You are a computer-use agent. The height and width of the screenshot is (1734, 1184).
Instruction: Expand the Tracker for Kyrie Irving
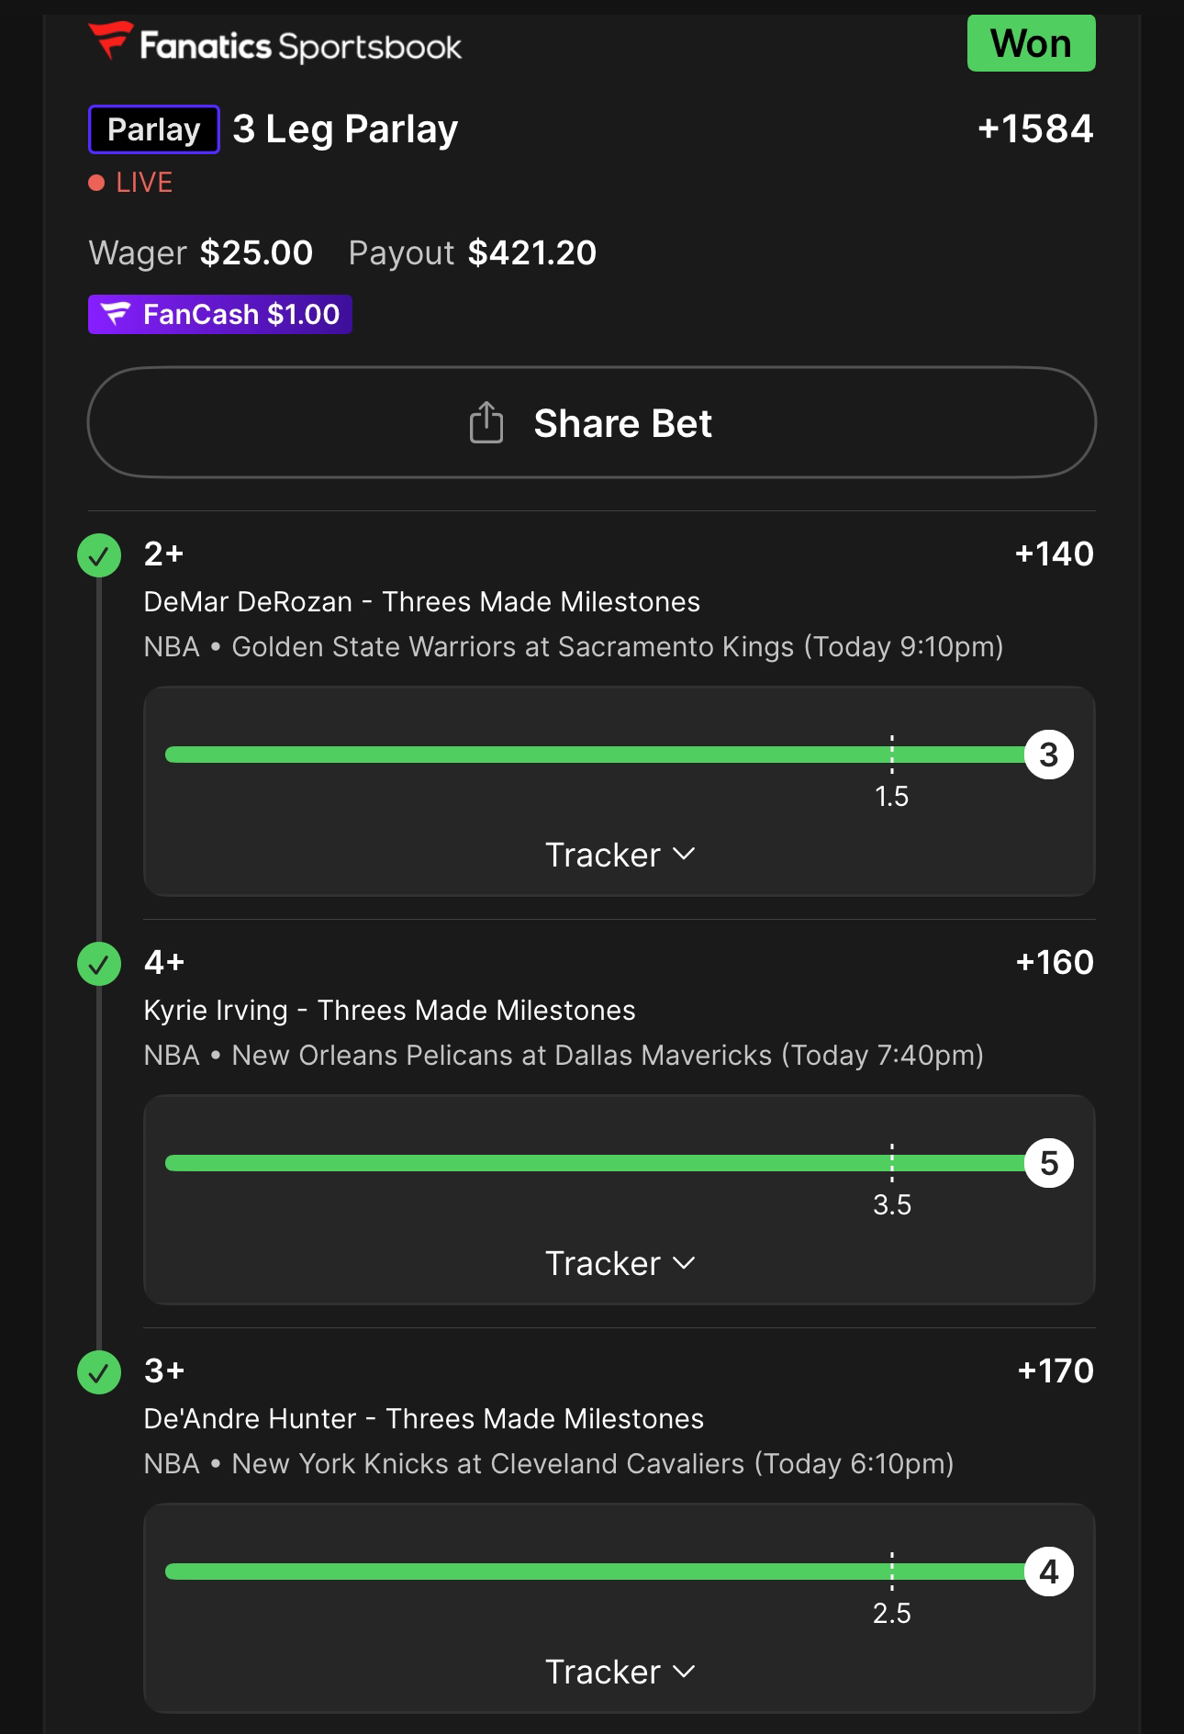point(620,1263)
